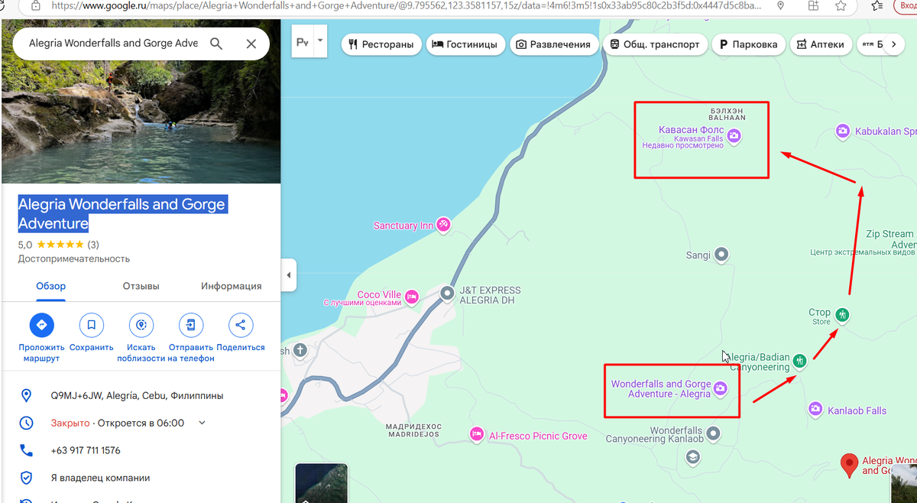Click the Wonderfalls Canyoneering Kanlaob marker

click(x=714, y=433)
